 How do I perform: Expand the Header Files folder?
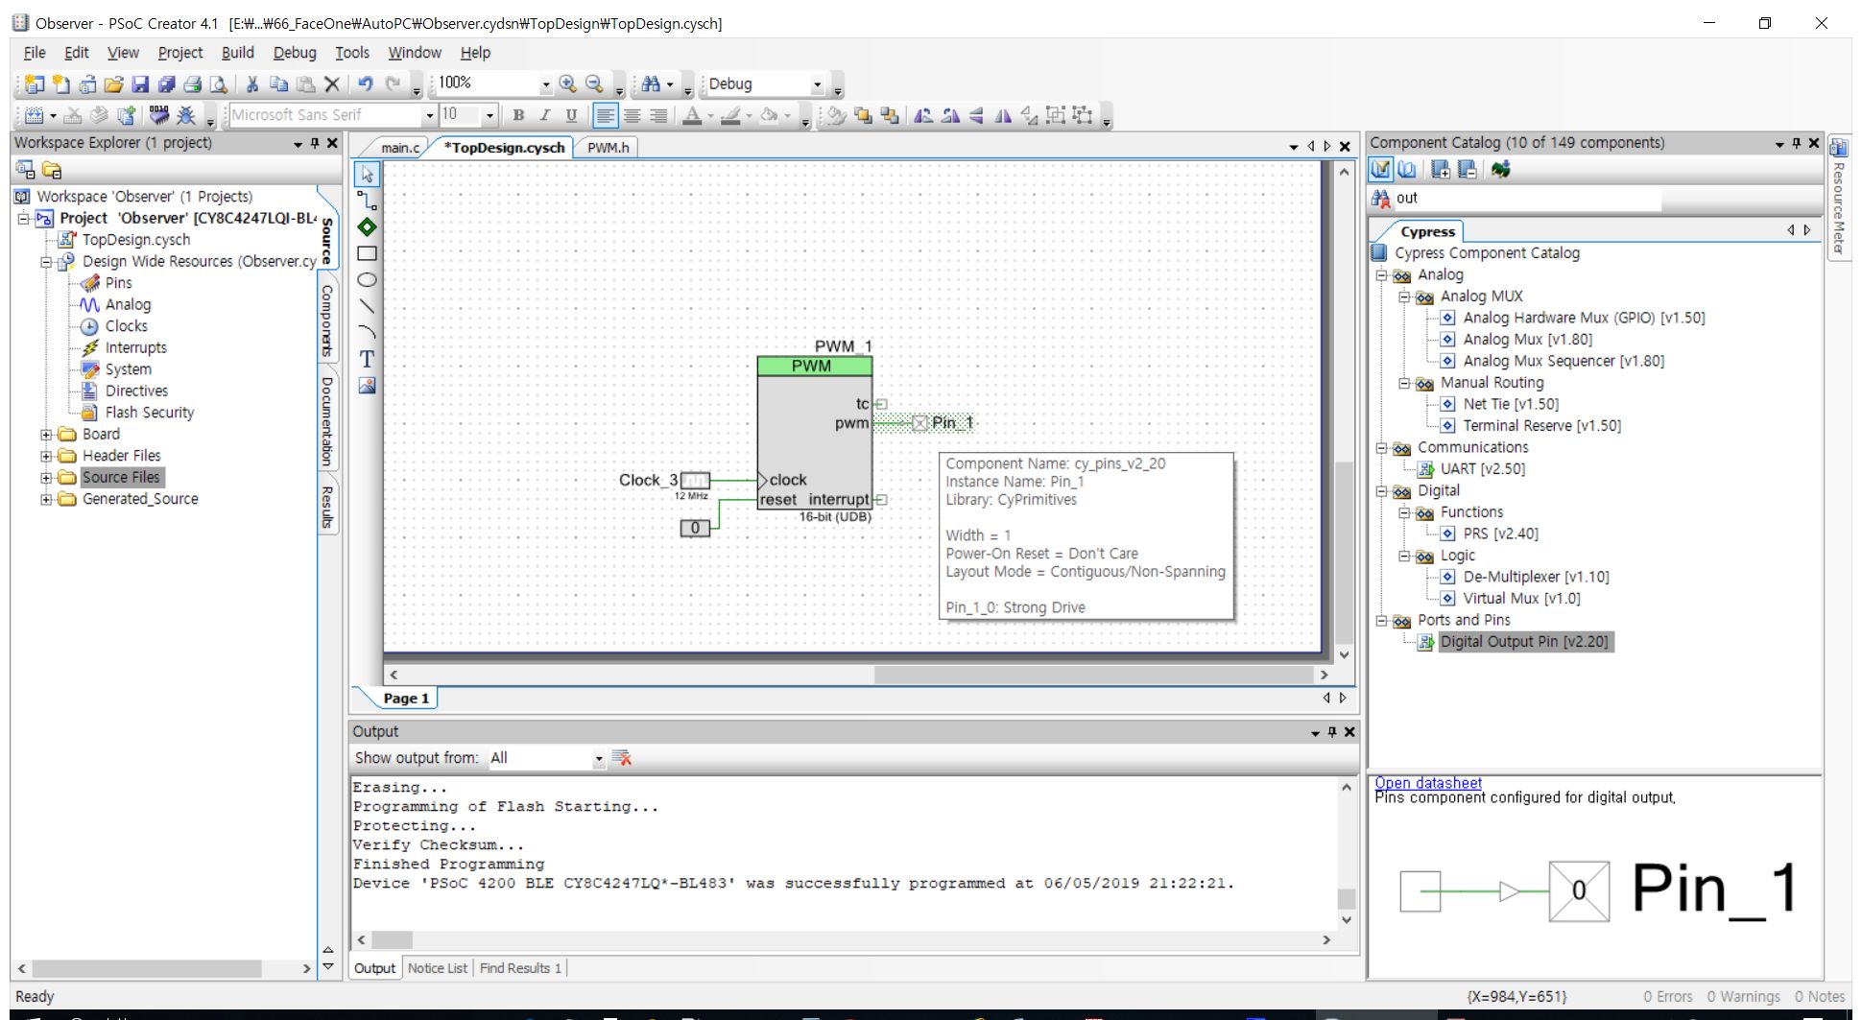46,456
